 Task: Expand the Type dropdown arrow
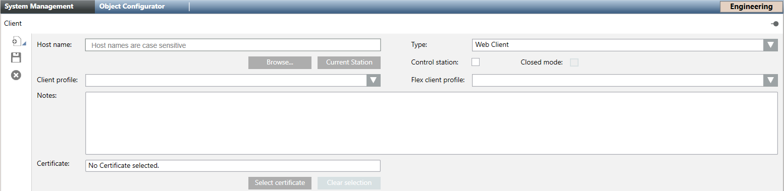pos(770,45)
